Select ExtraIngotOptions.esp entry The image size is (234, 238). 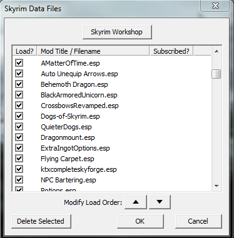coord(75,148)
